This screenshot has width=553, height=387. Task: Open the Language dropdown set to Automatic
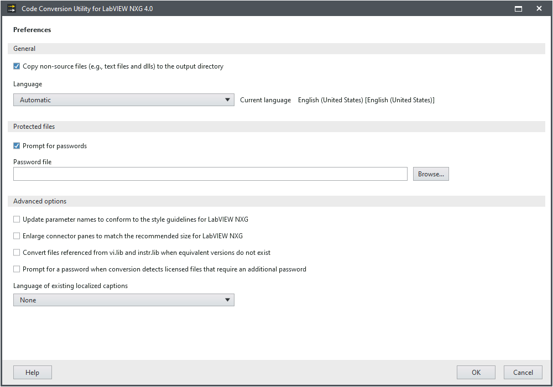point(124,100)
